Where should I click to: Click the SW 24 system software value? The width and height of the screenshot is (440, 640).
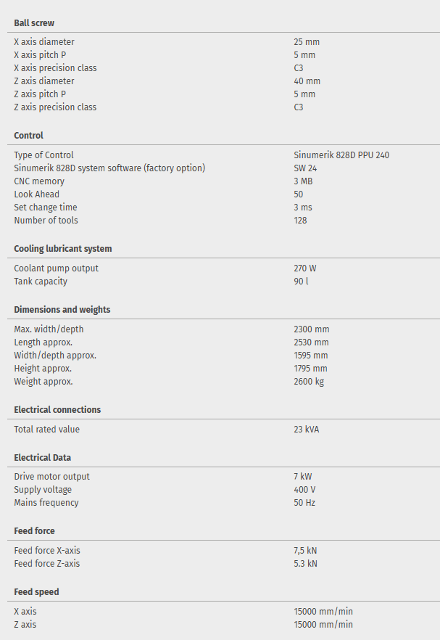click(x=305, y=168)
